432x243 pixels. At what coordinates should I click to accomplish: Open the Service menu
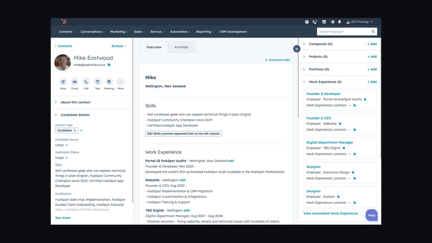[157, 32]
